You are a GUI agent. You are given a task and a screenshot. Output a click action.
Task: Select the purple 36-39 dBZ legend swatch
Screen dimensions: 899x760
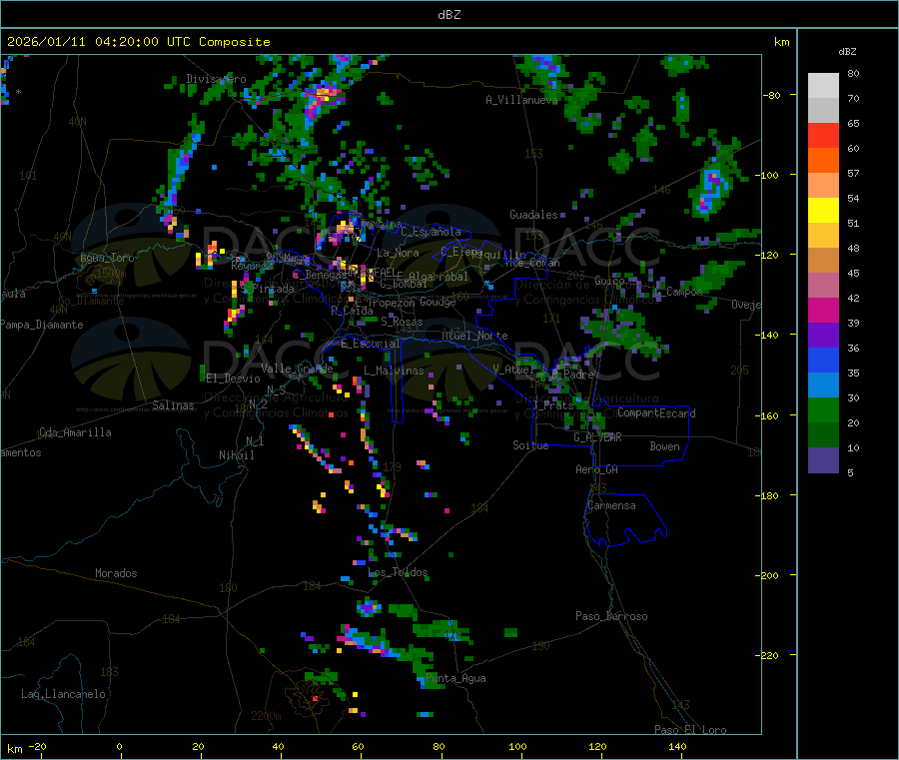point(823,336)
